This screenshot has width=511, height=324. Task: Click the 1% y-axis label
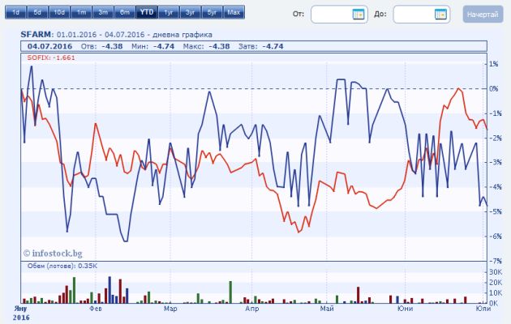(493, 64)
